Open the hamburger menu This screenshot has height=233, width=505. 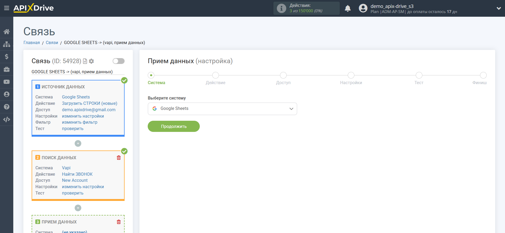7,8
